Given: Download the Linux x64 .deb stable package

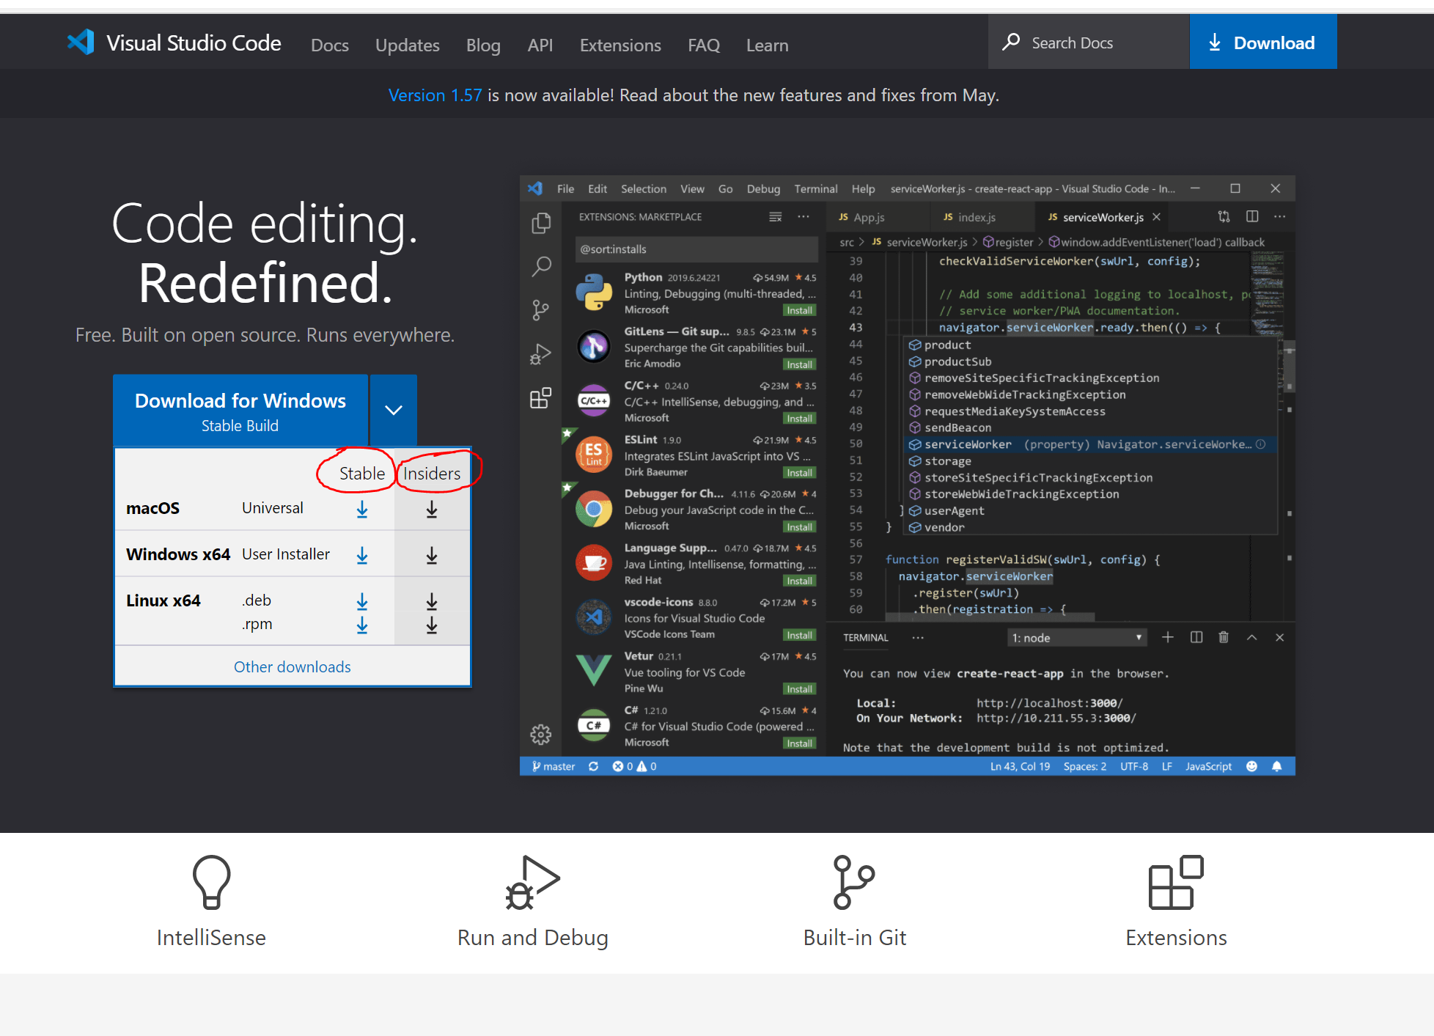Looking at the screenshot, I should (362, 602).
